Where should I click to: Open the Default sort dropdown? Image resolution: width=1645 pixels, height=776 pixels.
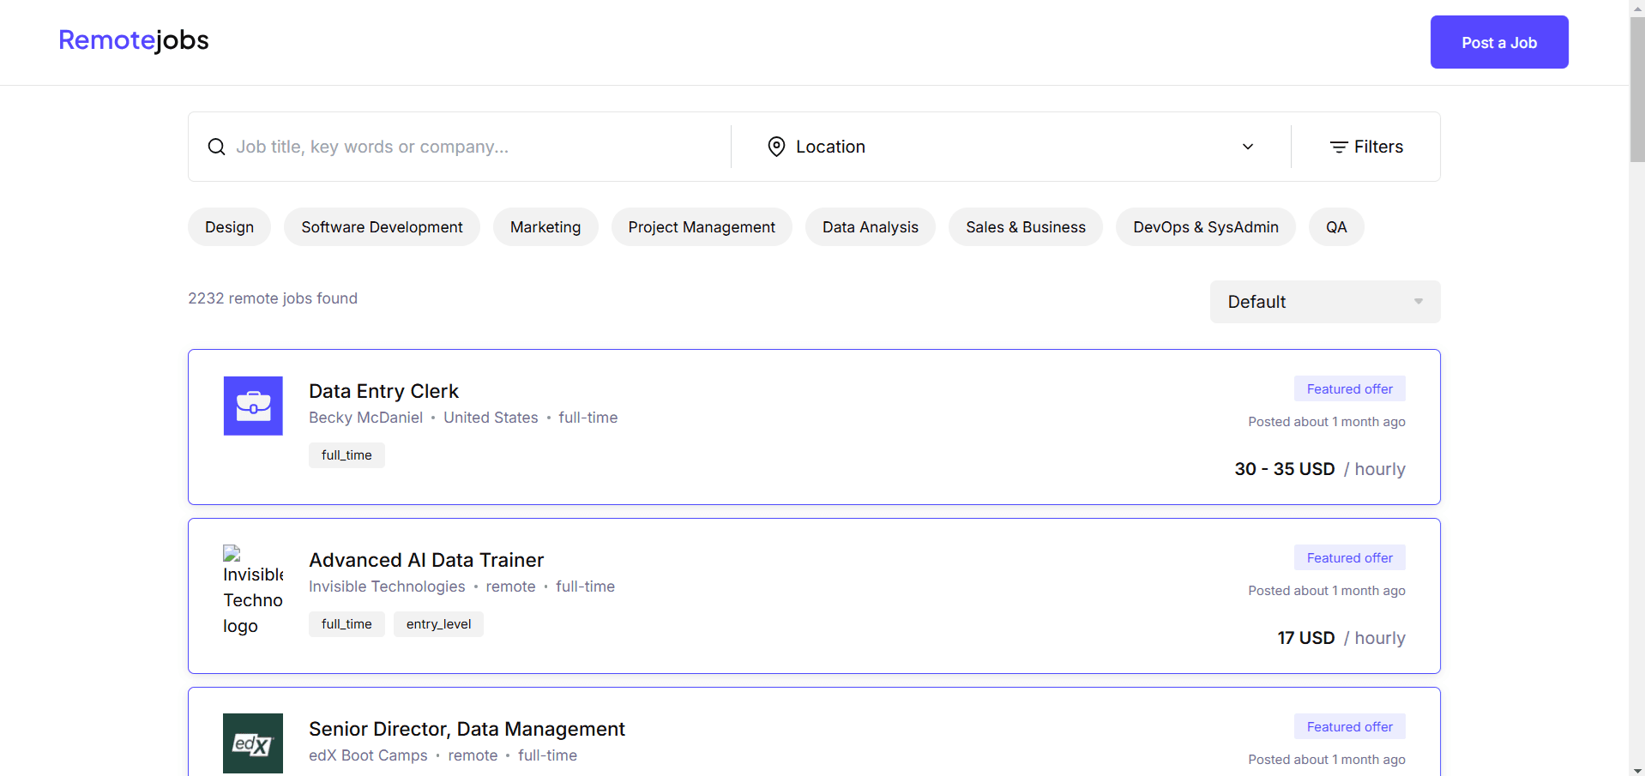(1324, 302)
